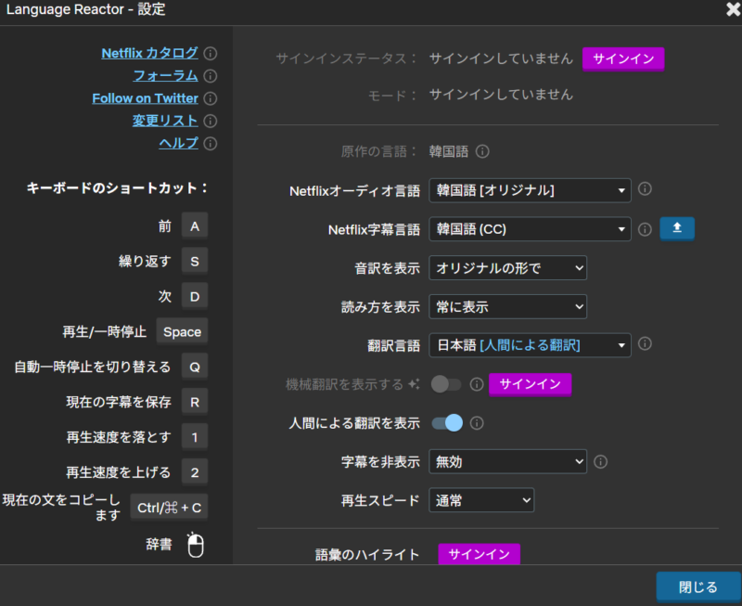Click info icon for 人間による翻訳を表示
The image size is (742, 606).
coord(477,423)
